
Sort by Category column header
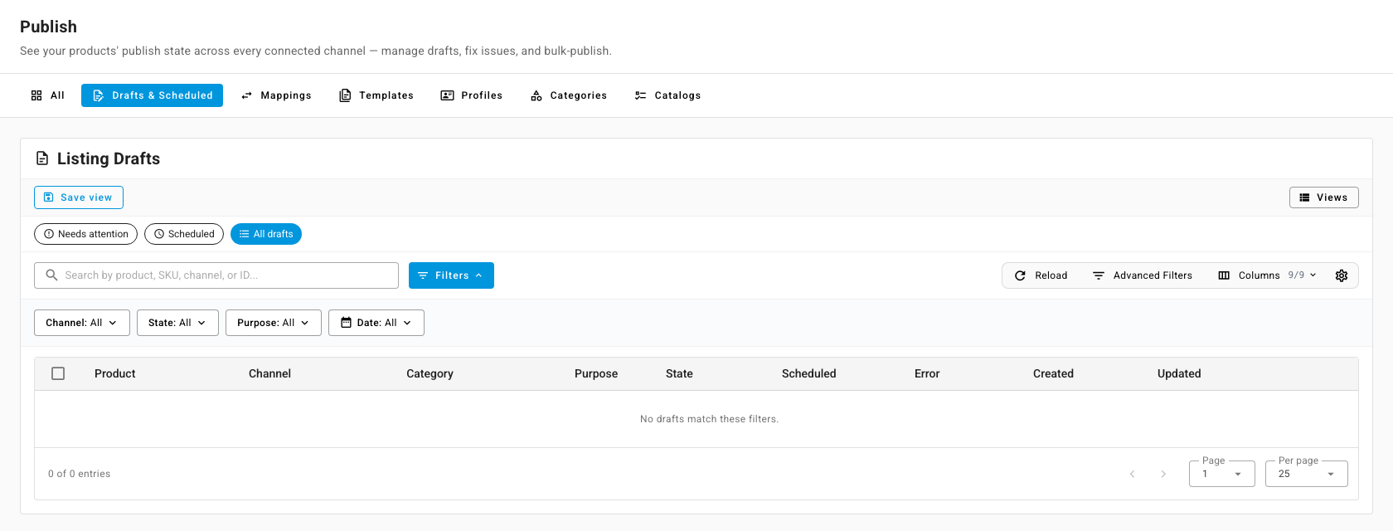pyautogui.click(x=430, y=373)
